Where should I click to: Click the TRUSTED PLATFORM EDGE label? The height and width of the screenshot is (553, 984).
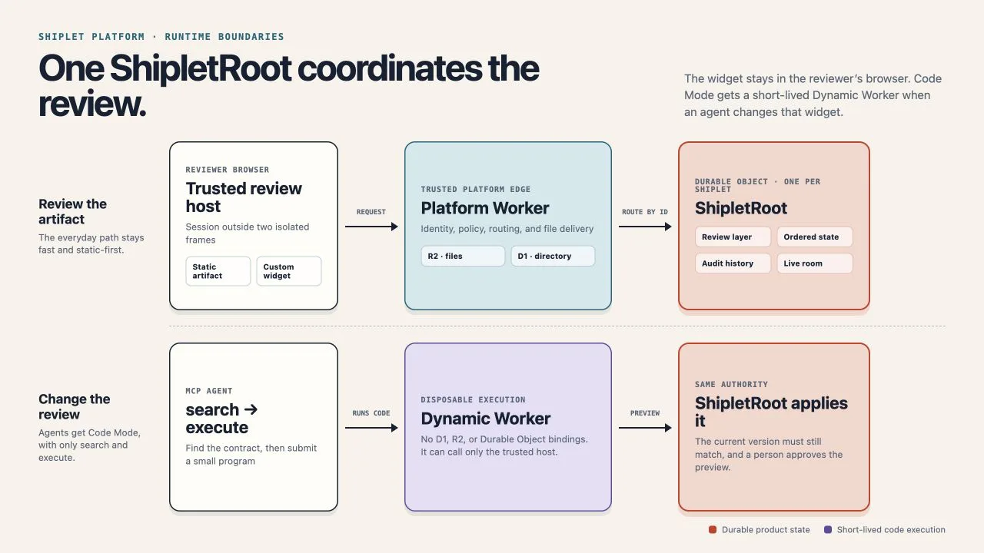pyautogui.click(x=476, y=189)
